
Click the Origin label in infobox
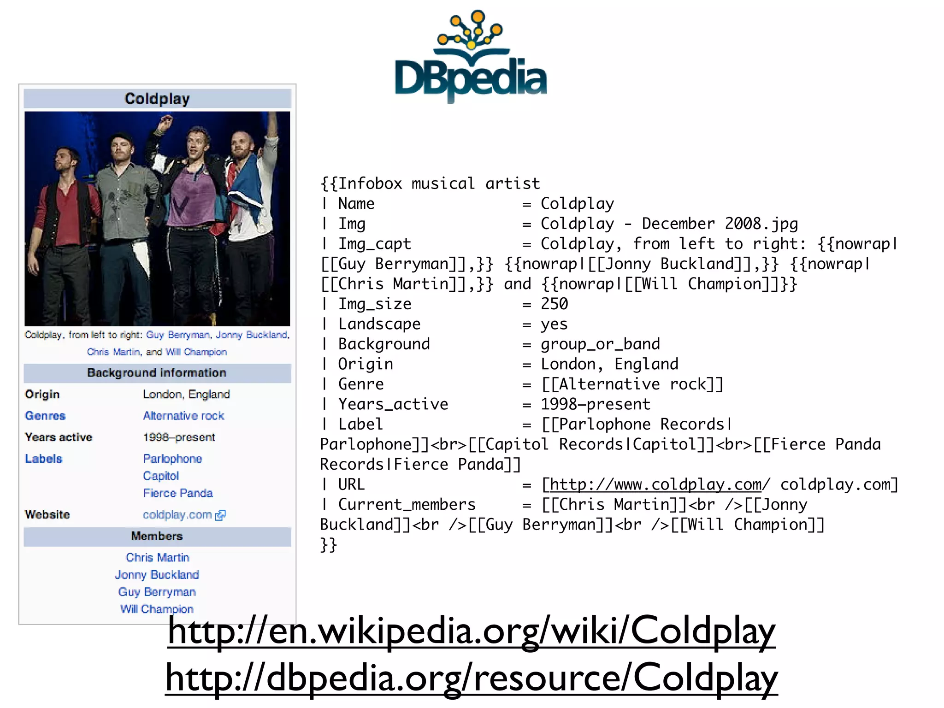point(42,395)
